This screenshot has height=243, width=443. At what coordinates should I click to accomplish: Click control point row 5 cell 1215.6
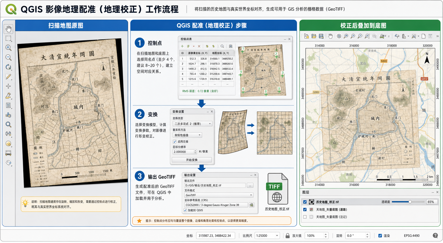click(192, 79)
